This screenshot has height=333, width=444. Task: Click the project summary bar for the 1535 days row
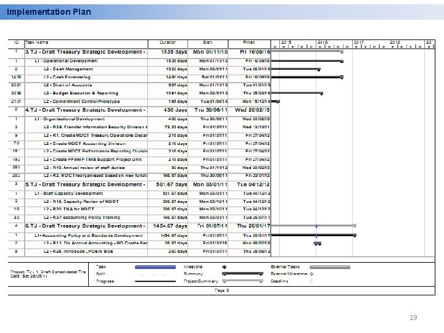307,52
